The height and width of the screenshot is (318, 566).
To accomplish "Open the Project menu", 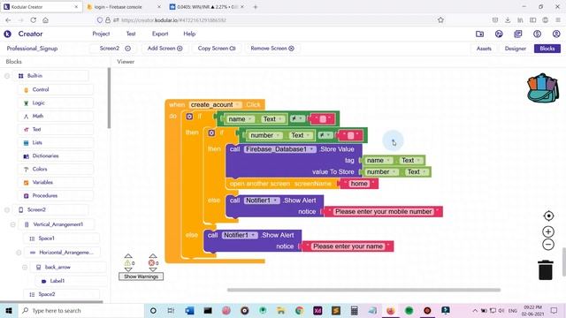I will 101,34.
